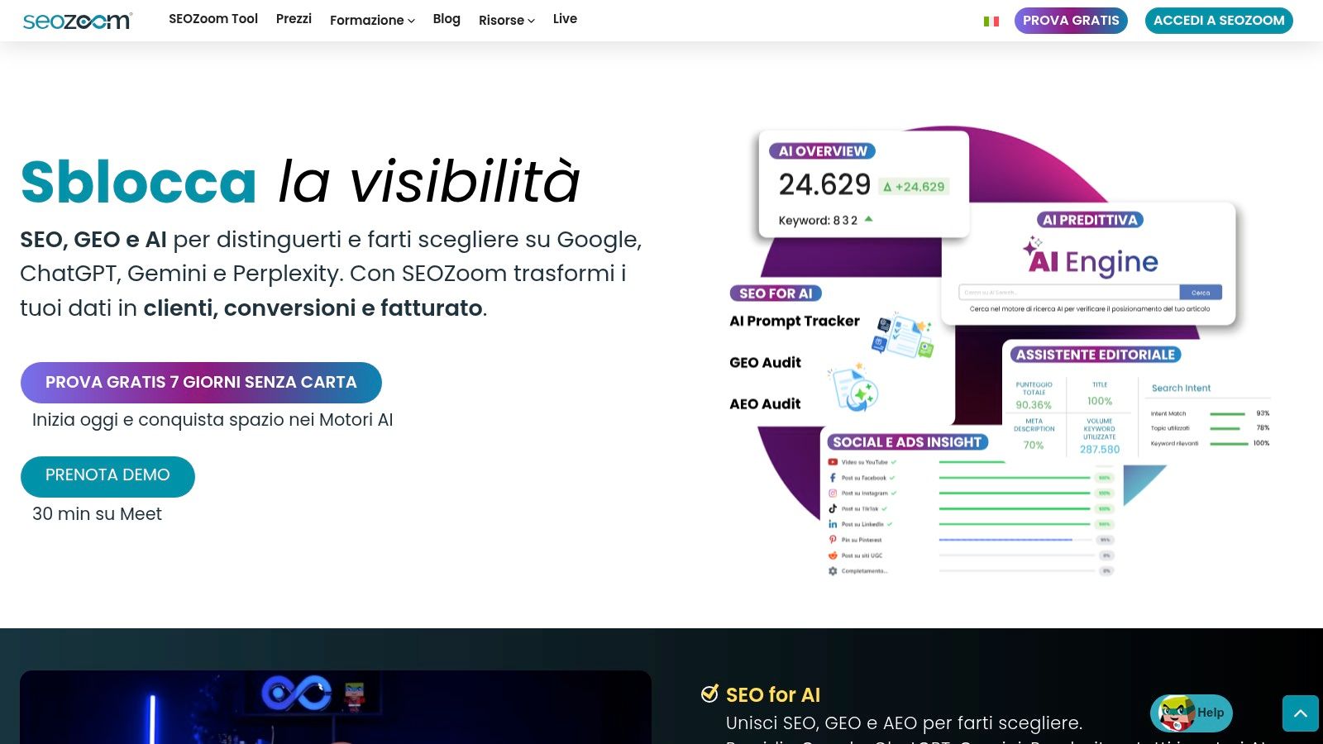Click the scroll-to-top arrow button
Viewport: 1323px width, 744px height.
1301,713
